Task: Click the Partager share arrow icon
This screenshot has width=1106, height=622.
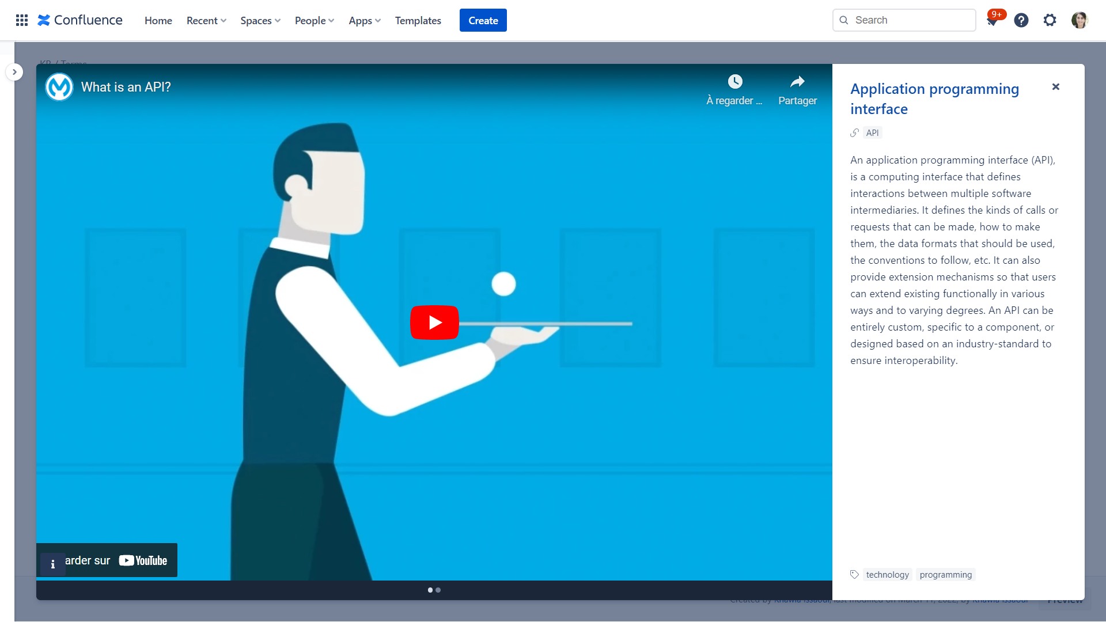Action: point(797,82)
